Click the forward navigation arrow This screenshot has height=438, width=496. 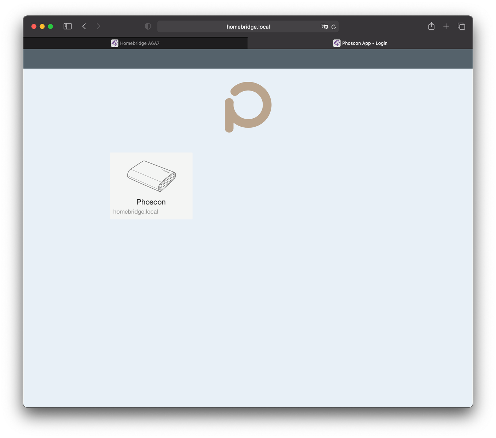[x=98, y=26]
